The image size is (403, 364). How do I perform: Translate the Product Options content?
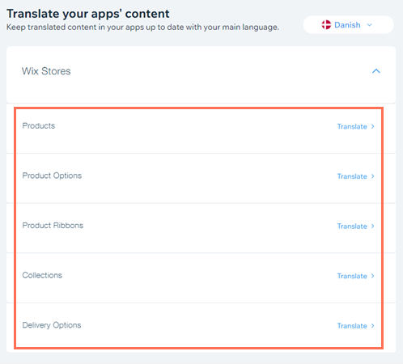coord(352,176)
